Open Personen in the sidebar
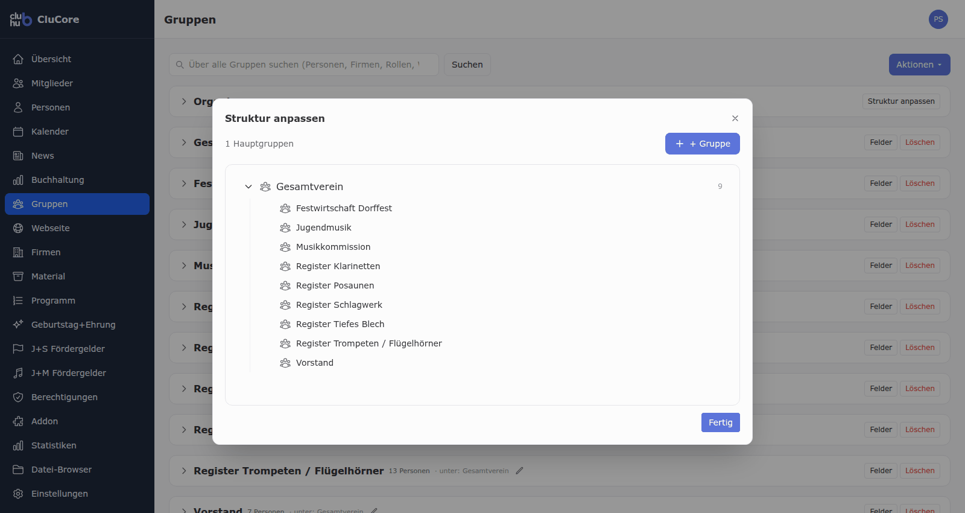Viewport: 965px width, 513px height. 77,107
